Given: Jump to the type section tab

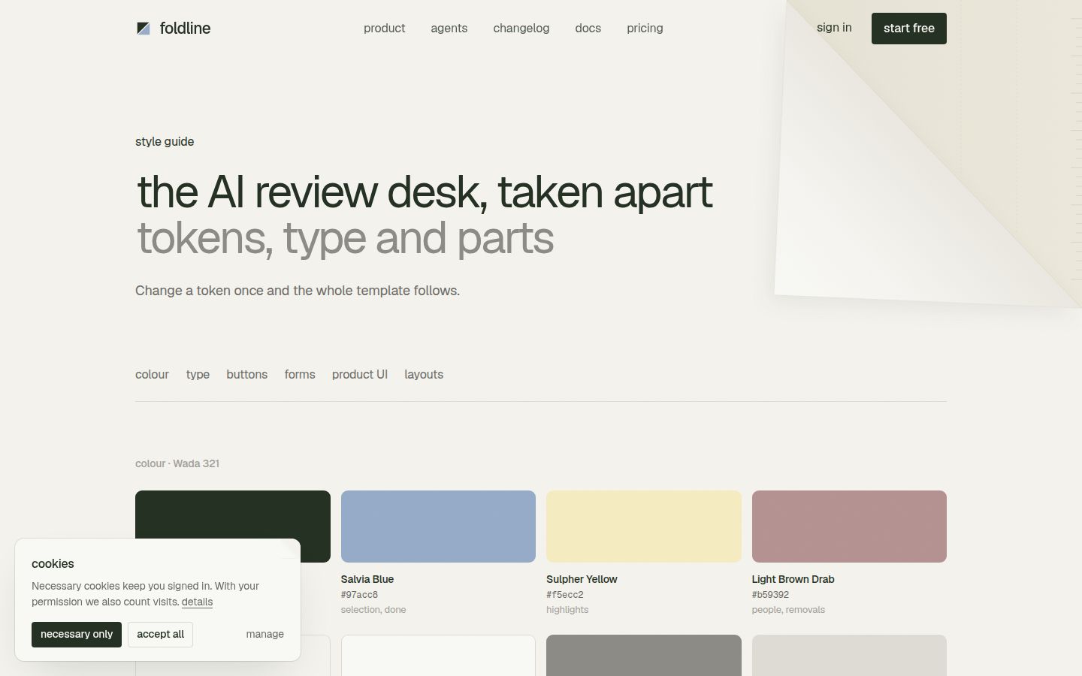Looking at the screenshot, I should coord(198,374).
